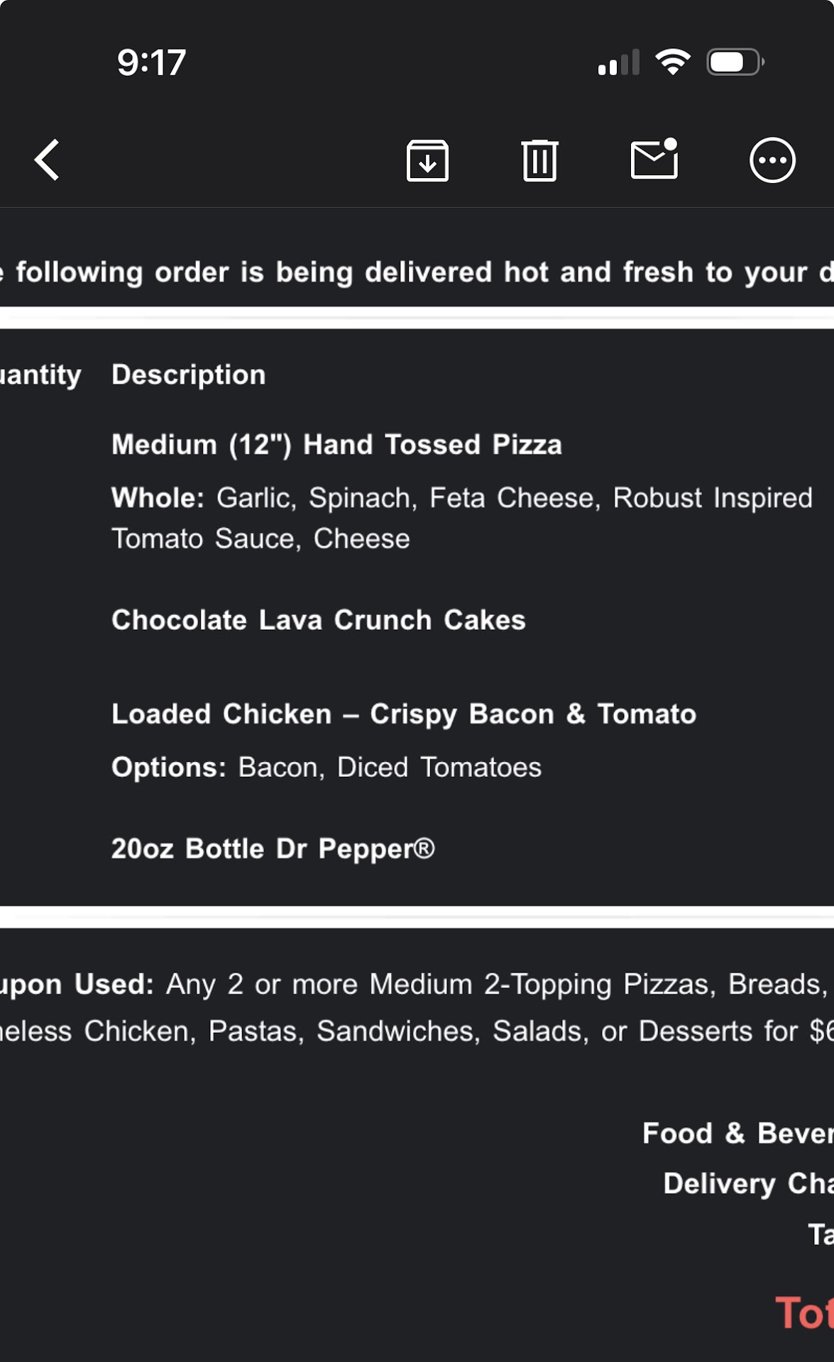
Task: Tap the pizza toppings line starting with Whole
Action: coord(461,518)
